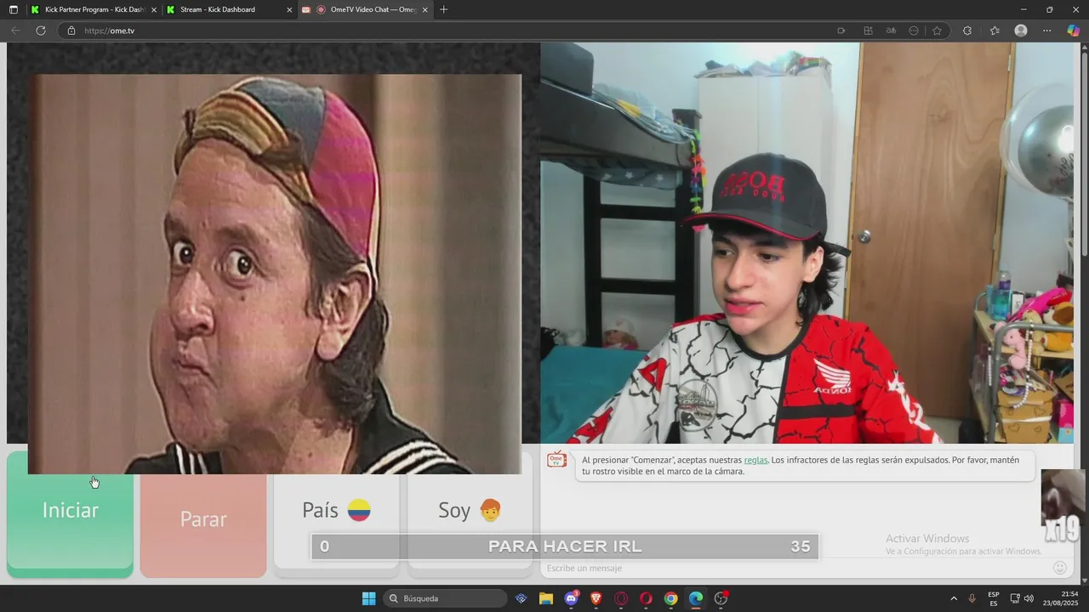Close the Stream - Kick Dashboard tab
The width and height of the screenshot is (1089, 612).
pyautogui.click(x=289, y=10)
